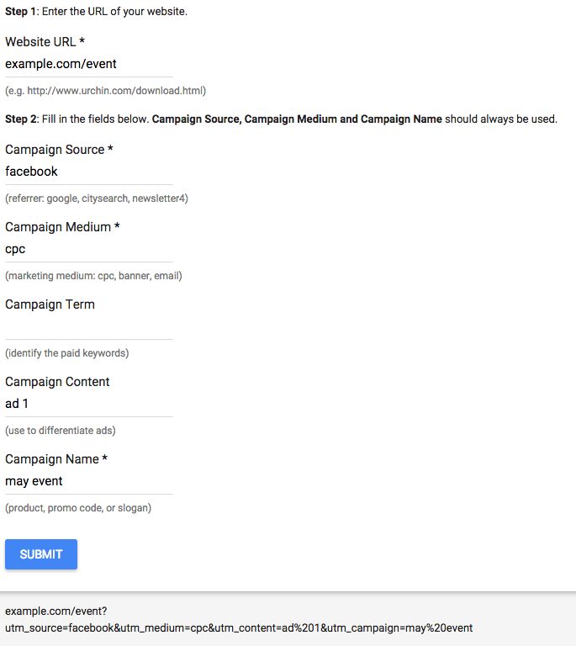The image size is (576, 646).
Task: Click the marketing medium hint text
Action: [93, 276]
